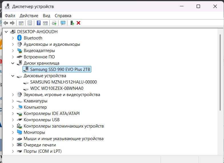Toggle the show/hide action pane button
Viewport: 224px width, 163px height.
45,23
